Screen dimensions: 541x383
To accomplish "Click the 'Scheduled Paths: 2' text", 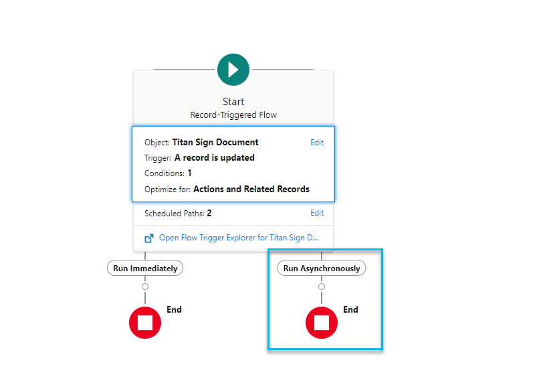I will tap(178, 214).
